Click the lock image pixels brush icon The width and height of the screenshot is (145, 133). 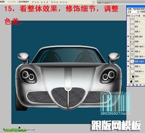pos(135,16)
